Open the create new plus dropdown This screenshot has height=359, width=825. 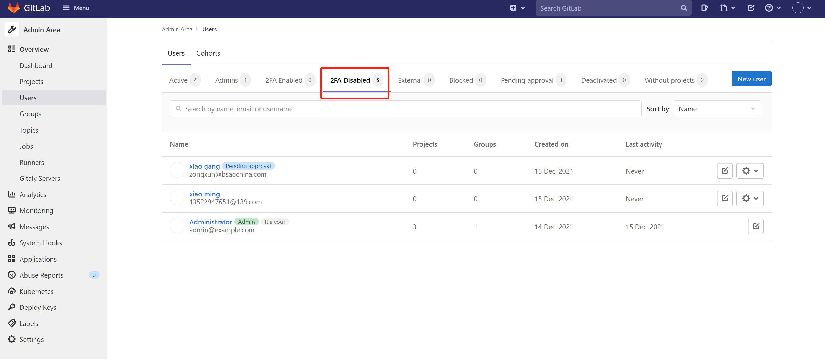517,8
